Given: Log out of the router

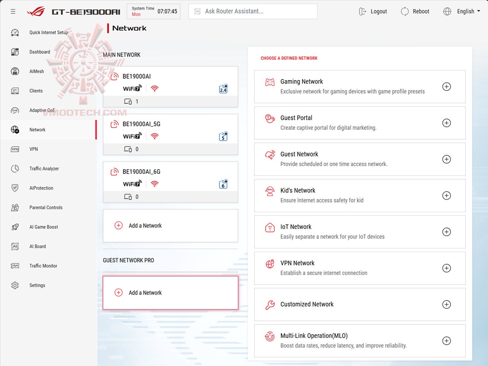Looking at the screenshot, I should coord(373,11).
